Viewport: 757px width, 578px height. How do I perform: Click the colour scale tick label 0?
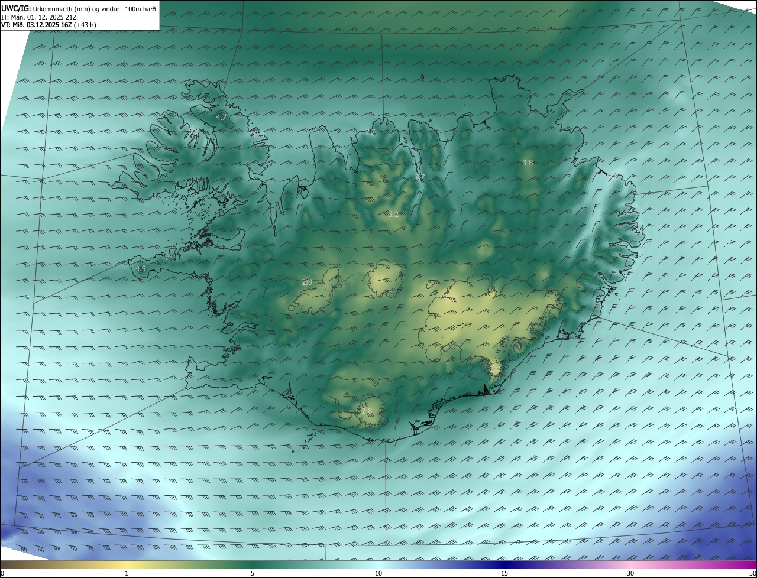point(2,573)
